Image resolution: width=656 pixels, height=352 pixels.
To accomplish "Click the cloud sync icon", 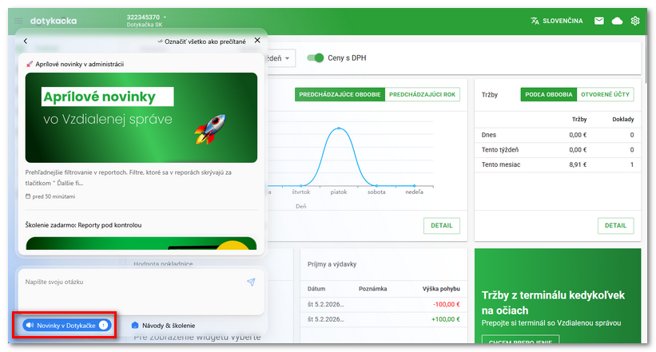I will click(x=617, y=21).
